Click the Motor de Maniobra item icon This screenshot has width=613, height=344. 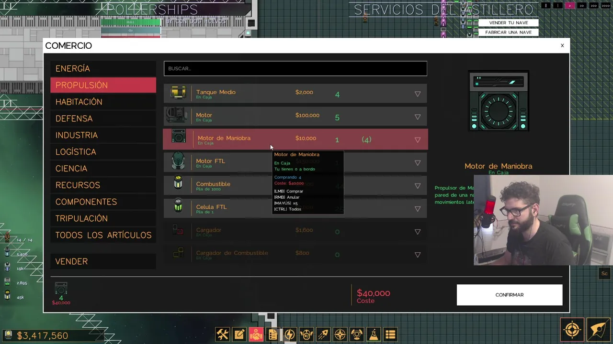tap(179, 137)
